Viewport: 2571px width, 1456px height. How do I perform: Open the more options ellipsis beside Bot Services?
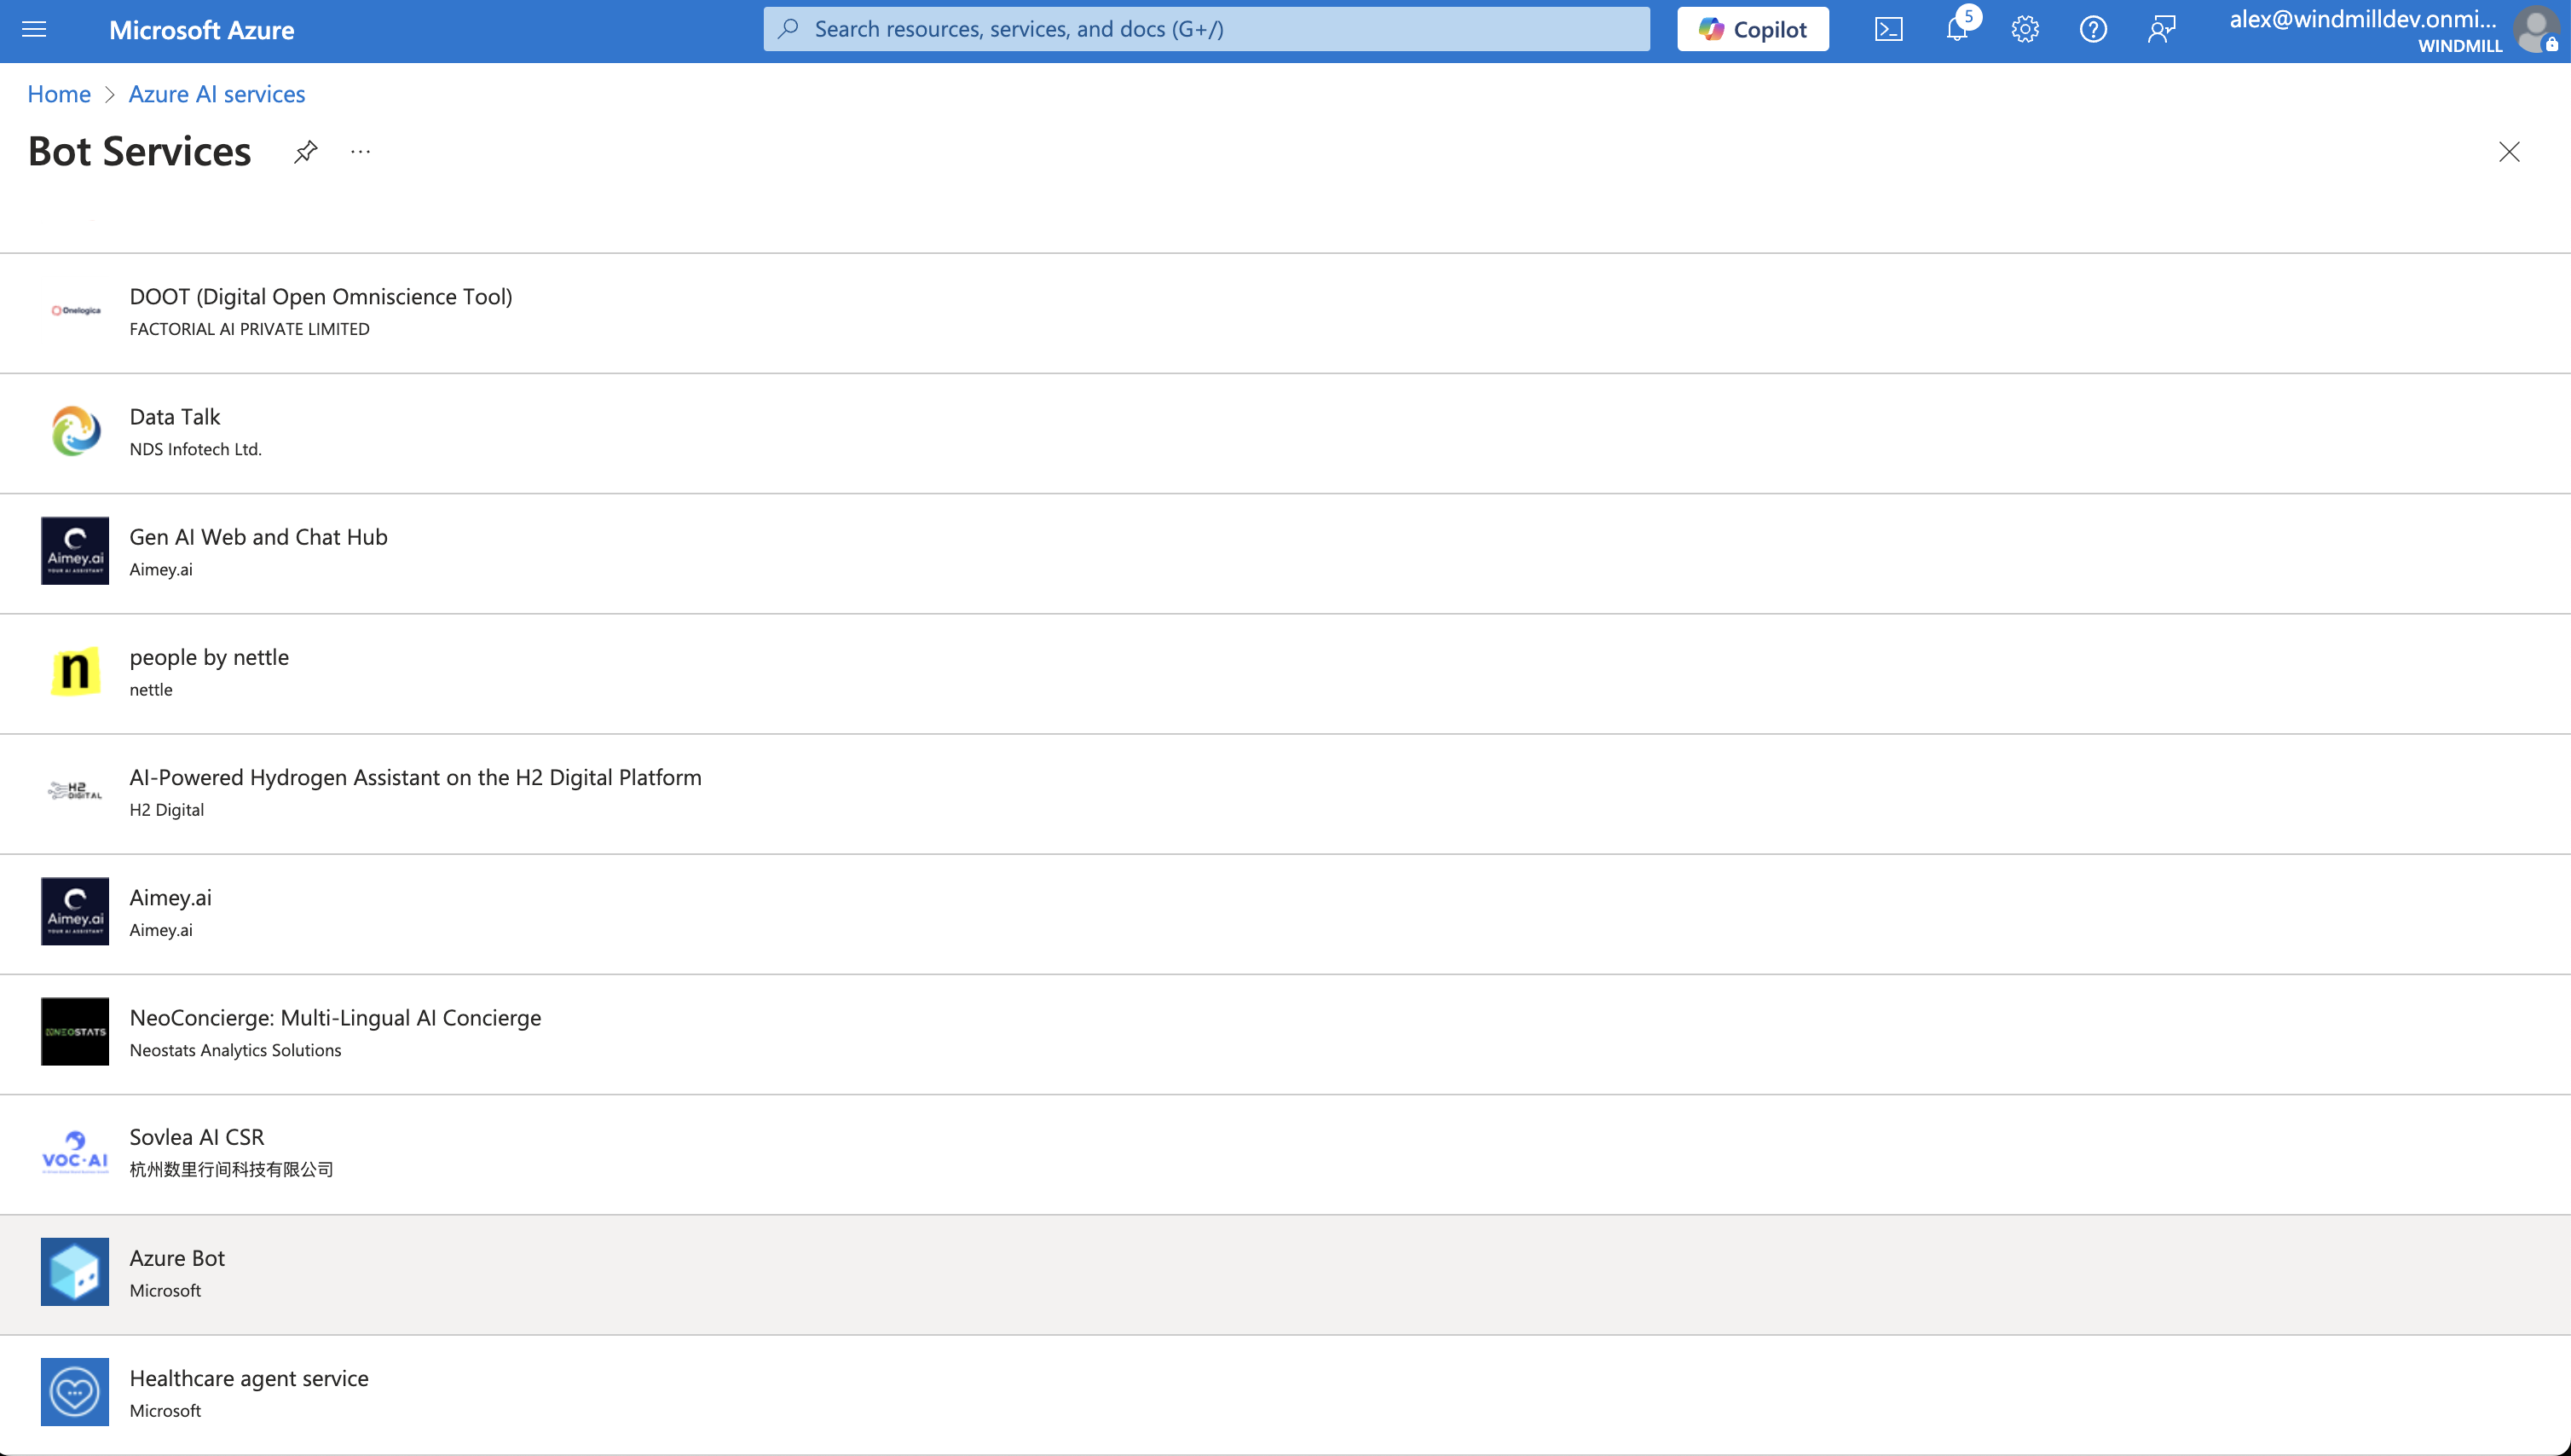point(360,152)
